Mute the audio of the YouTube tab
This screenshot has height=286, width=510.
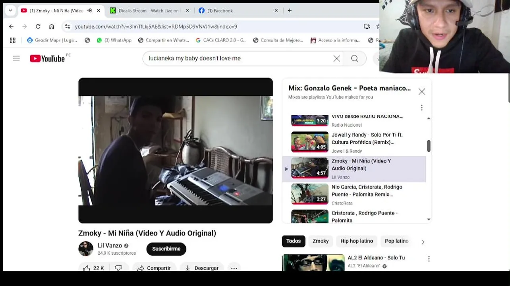[89, 11]
